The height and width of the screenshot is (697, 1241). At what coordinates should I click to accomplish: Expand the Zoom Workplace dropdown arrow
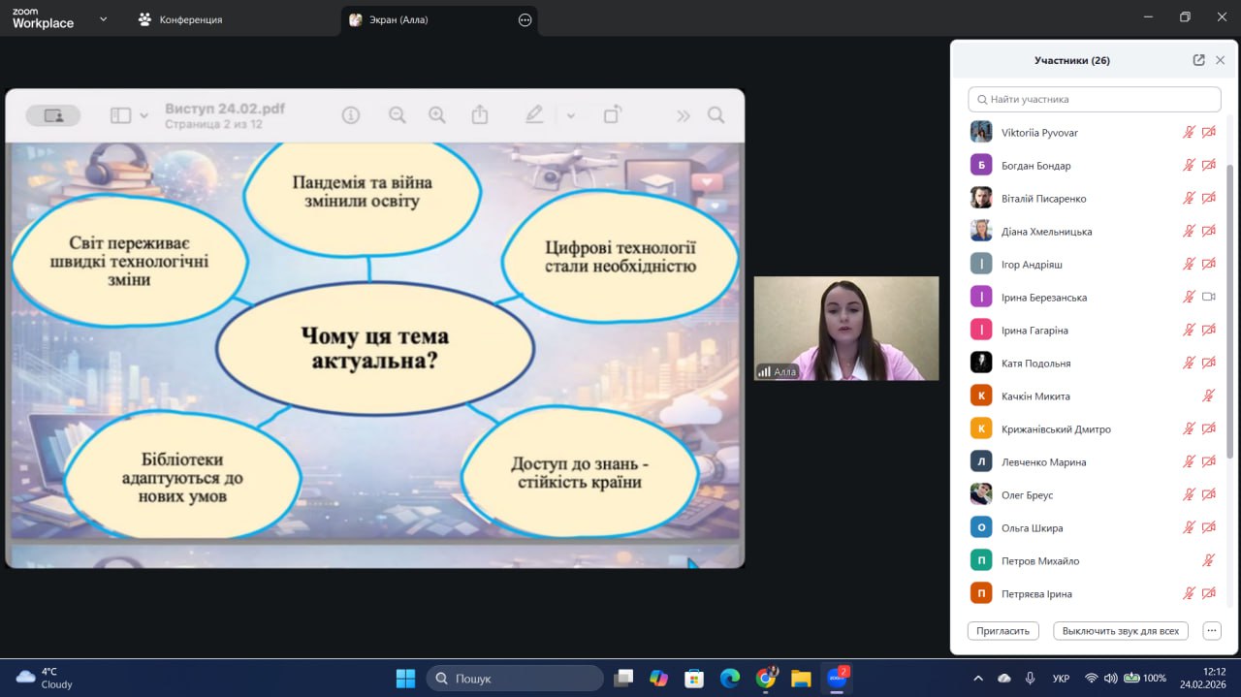(104, 18)
